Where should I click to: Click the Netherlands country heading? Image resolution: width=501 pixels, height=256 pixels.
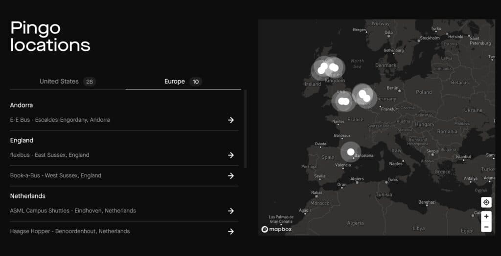[28, 196]
